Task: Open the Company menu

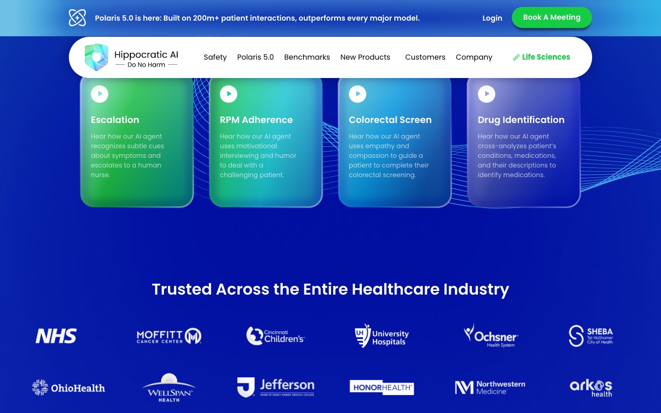Action: tap(474, 57)
